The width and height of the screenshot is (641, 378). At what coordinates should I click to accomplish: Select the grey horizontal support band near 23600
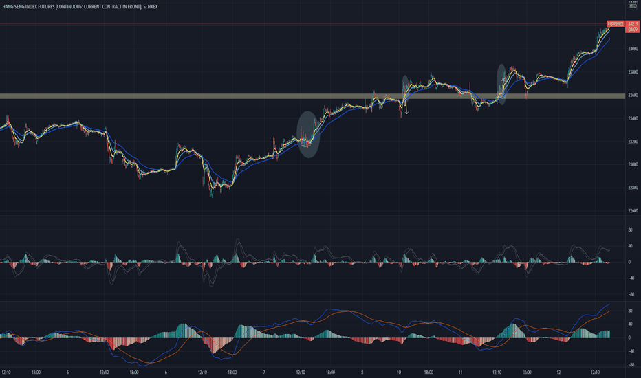[312, 96]
